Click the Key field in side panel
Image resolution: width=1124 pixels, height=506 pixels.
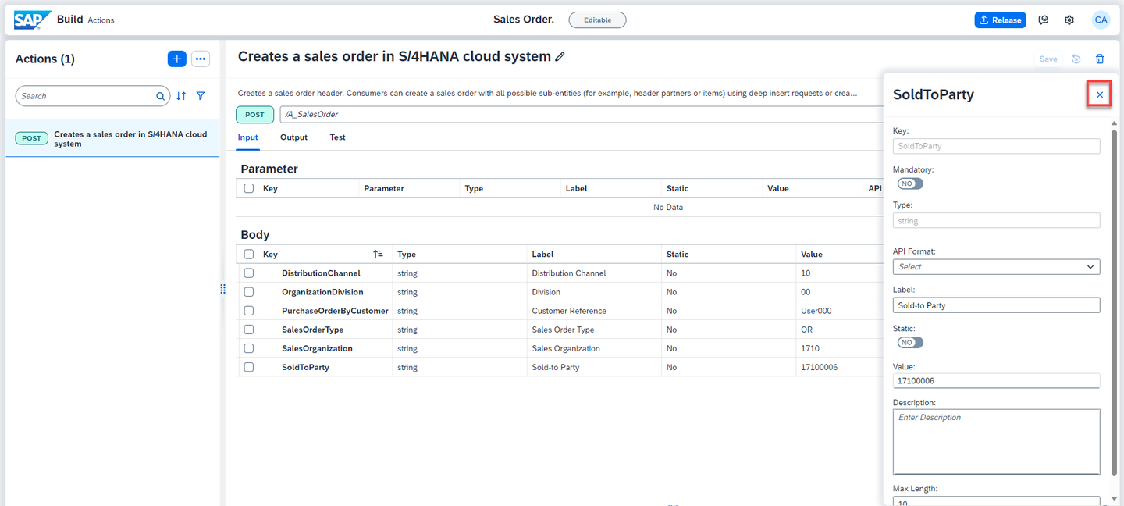(x=996, y=146)
